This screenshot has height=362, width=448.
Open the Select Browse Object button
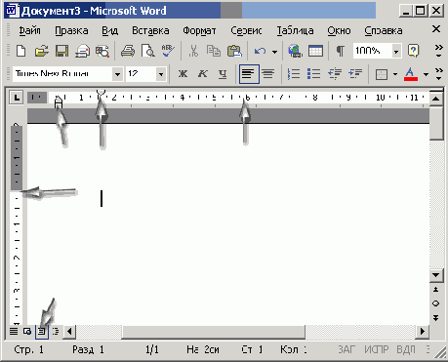[x=436, y=303]
